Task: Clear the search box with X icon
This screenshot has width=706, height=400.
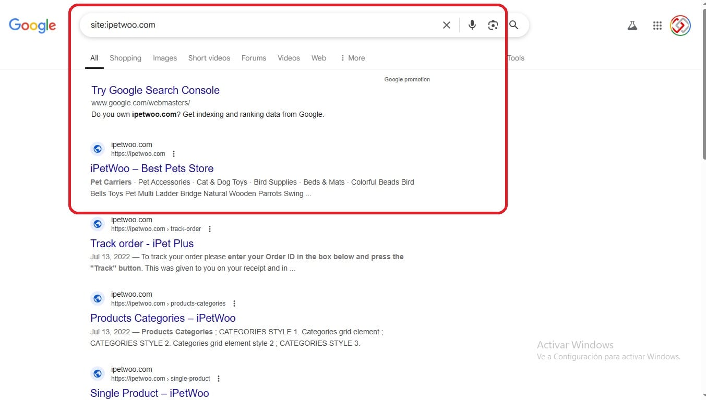Action: (447, 25)
